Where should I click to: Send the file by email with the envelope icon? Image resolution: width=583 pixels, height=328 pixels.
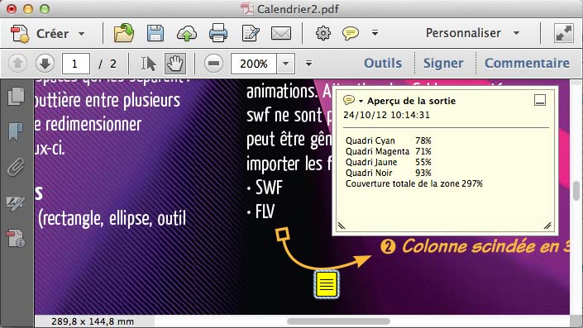tap(281, 33)
